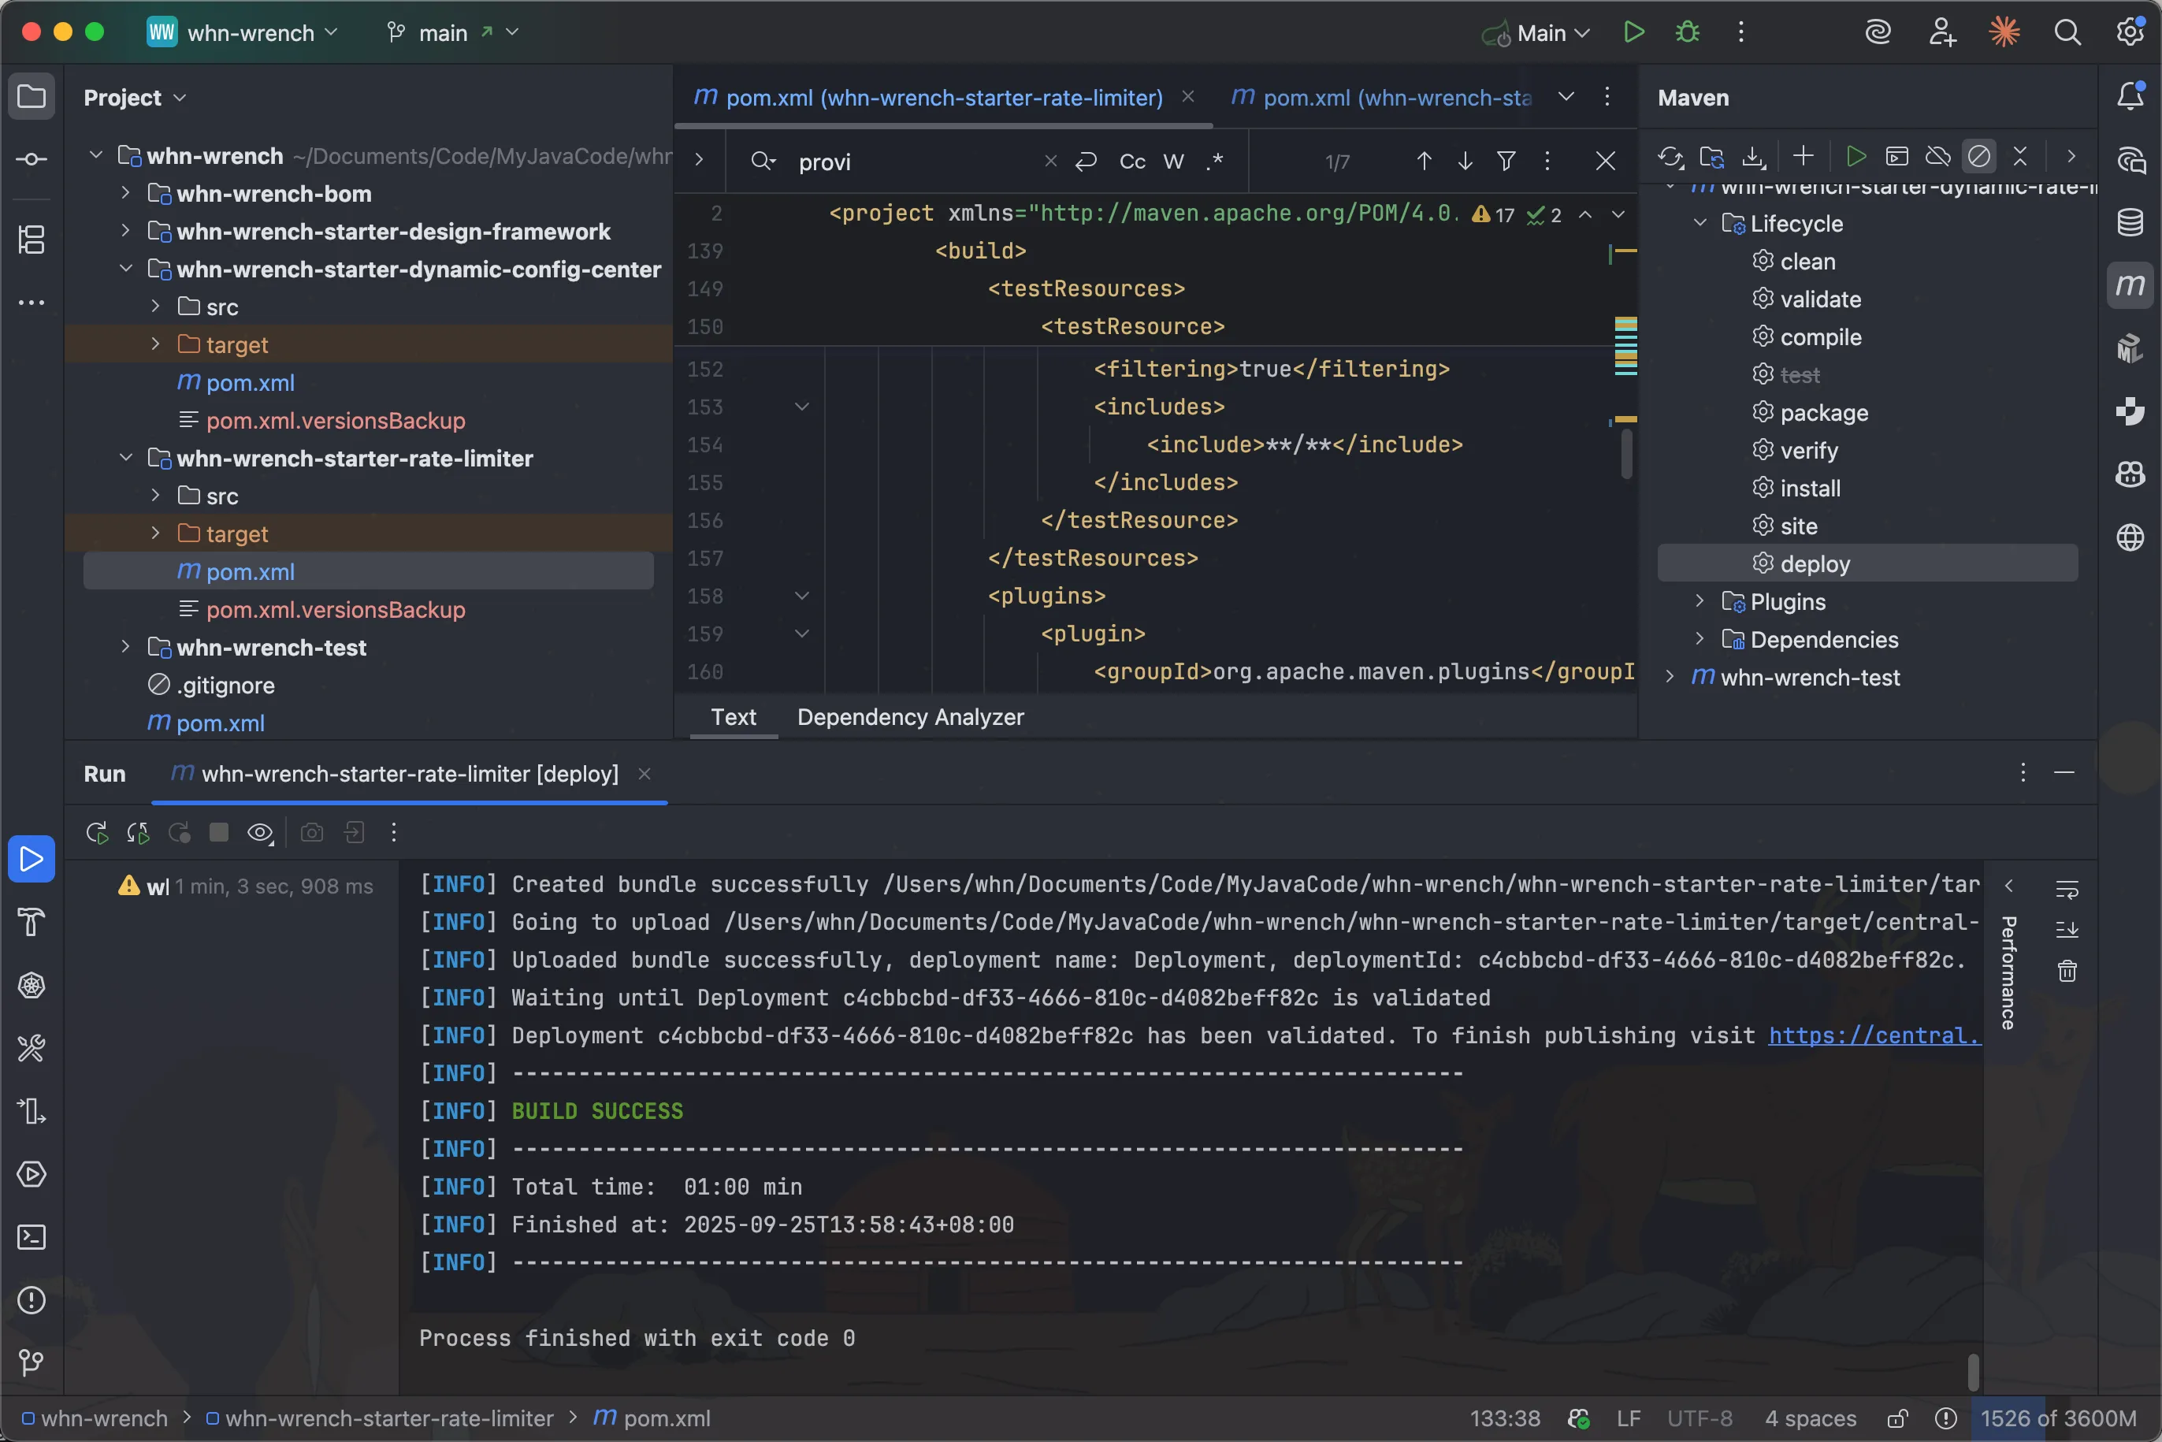Click the Structure tool window icon

pos(32,240)
